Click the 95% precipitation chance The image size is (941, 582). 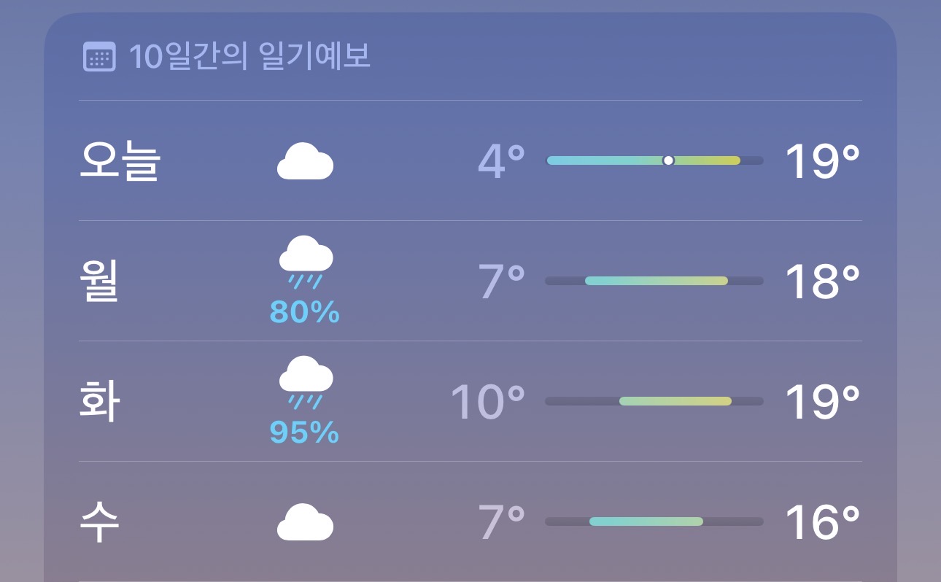point(304,433)
